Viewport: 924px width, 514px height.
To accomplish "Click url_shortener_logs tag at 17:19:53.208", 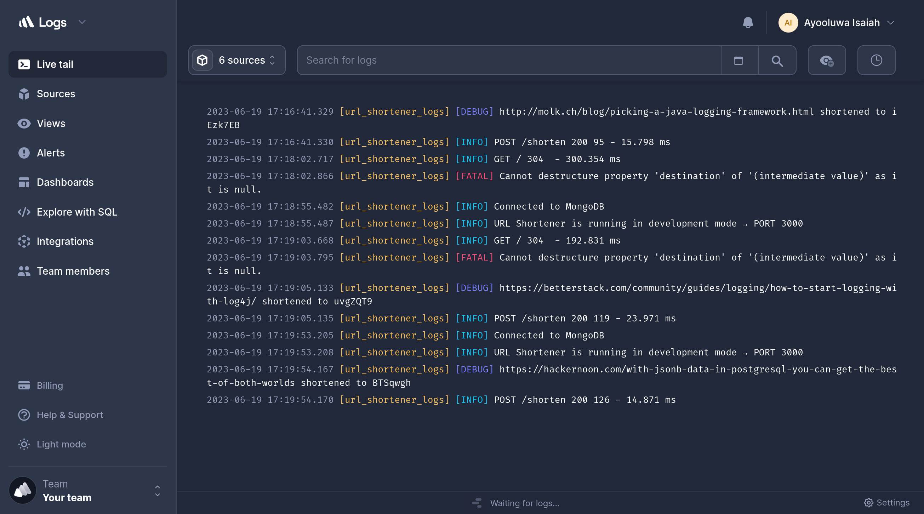I will [395, 352].
